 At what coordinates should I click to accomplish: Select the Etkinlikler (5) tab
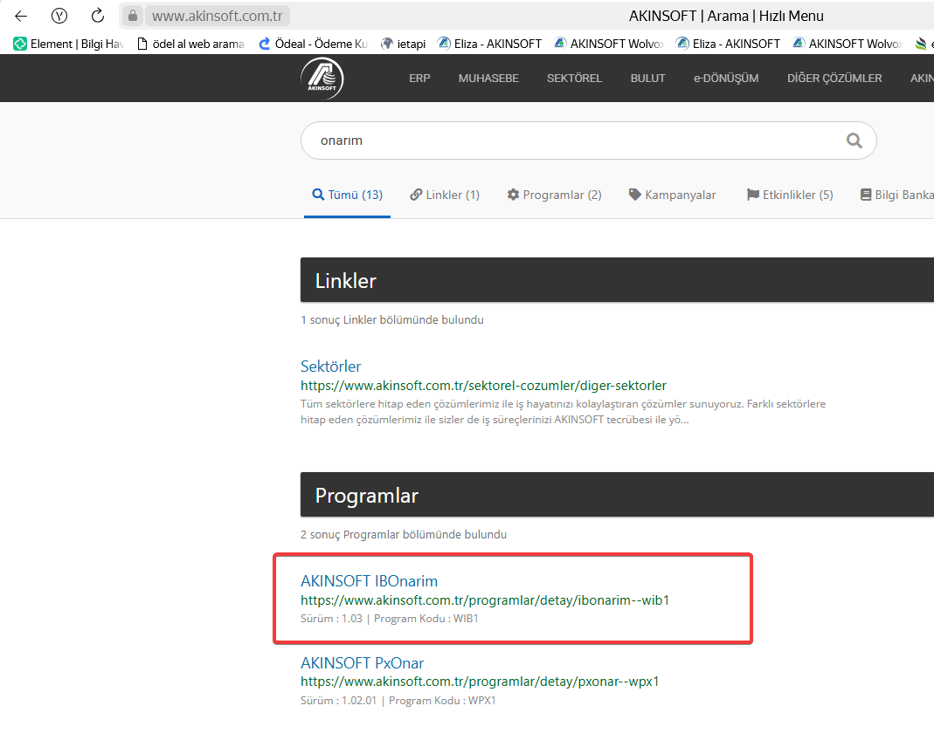790,195
